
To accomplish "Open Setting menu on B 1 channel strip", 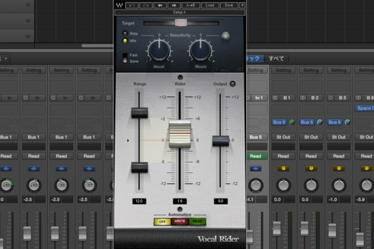I will pos(283,70).
